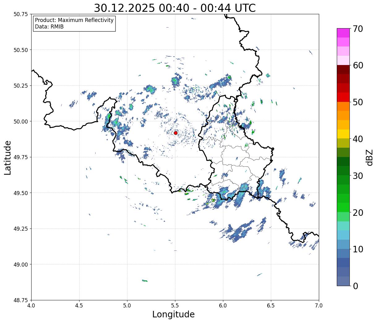Viewport: 377px width, 322px height.
Task: Click the longitude tick label 4.5
Action: click(79, 306)
